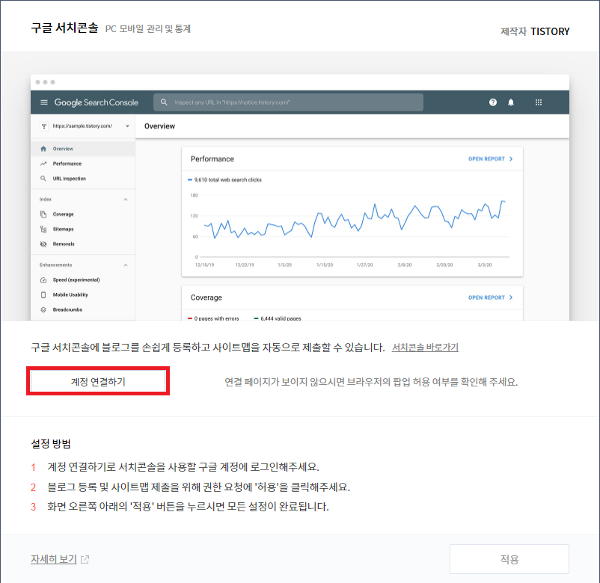Click the 9,610 total web search clicks legend
600x583 pixels.
224,179
